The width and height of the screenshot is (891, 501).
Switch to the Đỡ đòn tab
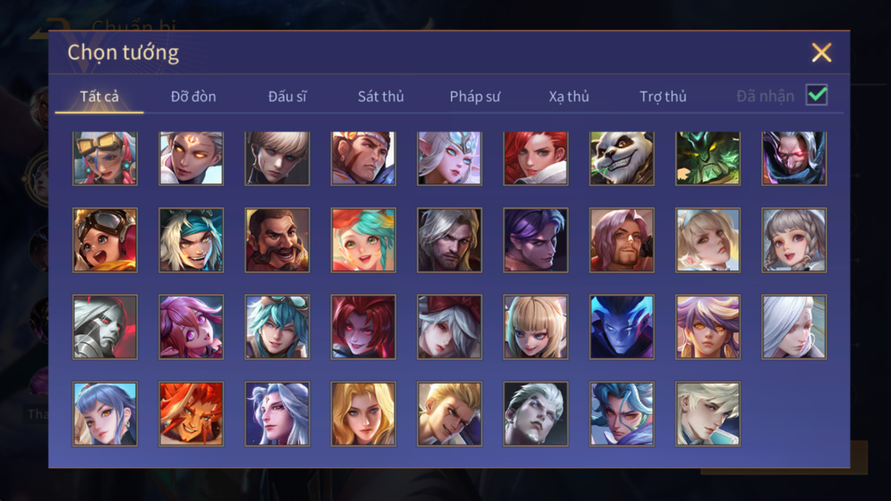[x=193, y=97]
